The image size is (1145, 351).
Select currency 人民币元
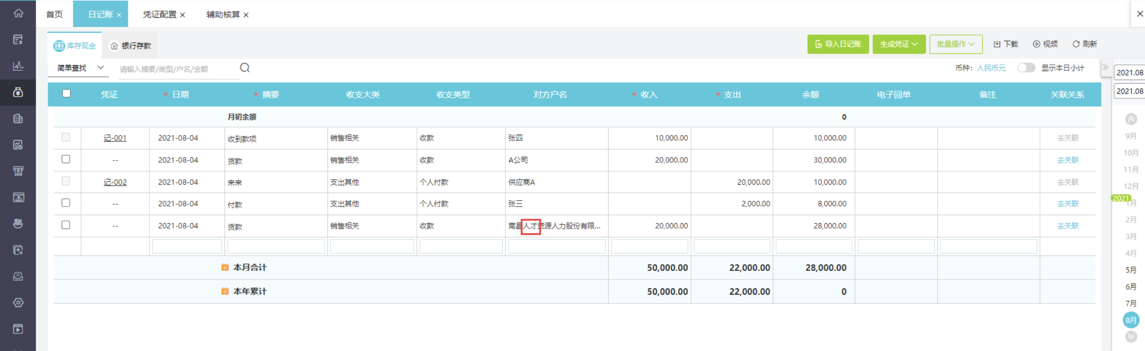click(991, 68)
